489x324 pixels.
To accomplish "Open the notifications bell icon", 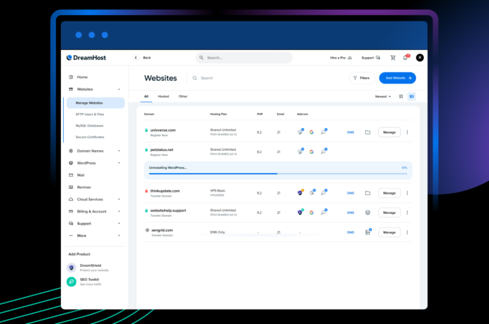I will pos(405,58).
